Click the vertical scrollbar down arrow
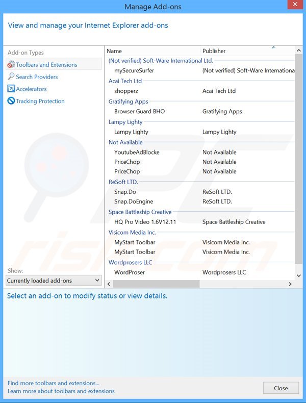 pos(298,275)
